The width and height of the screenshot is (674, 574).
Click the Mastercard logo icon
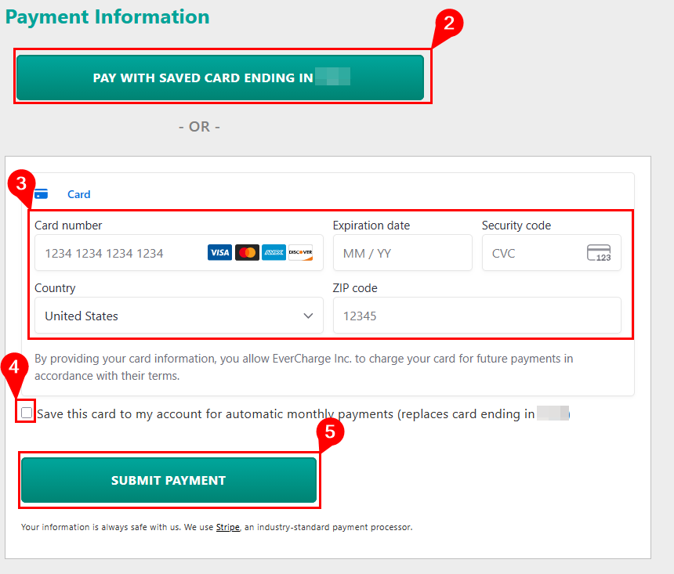click(x=247, y=252)
